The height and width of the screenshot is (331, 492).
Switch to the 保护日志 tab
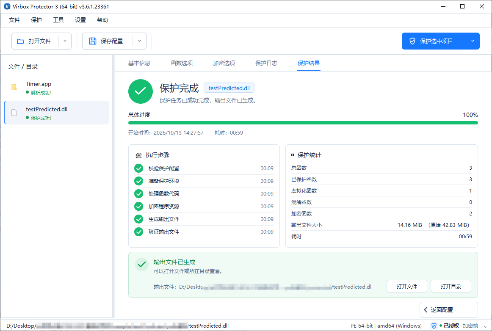tap(266, 63)
